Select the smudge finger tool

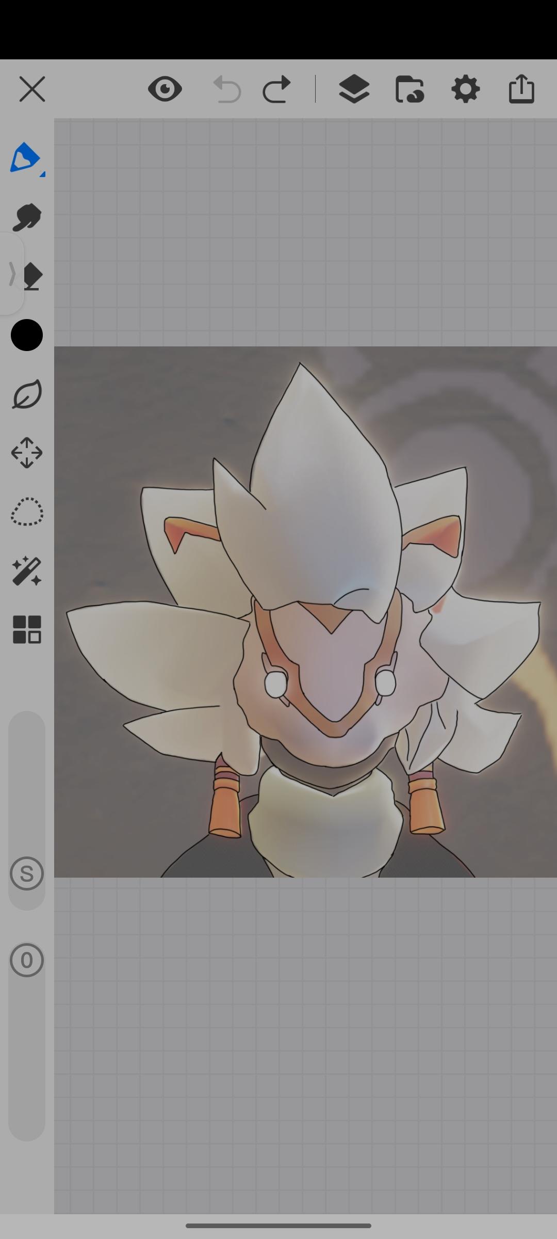click(x=26, y=217)
